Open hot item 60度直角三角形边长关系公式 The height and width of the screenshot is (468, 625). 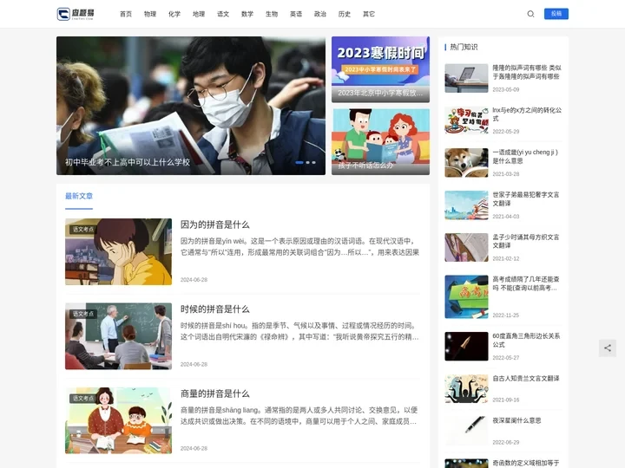click(x=526, y=341)
